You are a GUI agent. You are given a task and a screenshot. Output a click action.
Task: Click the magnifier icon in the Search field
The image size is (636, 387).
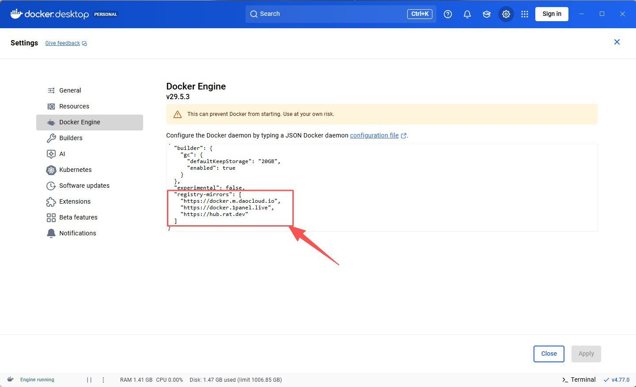(x=254, y=14)
